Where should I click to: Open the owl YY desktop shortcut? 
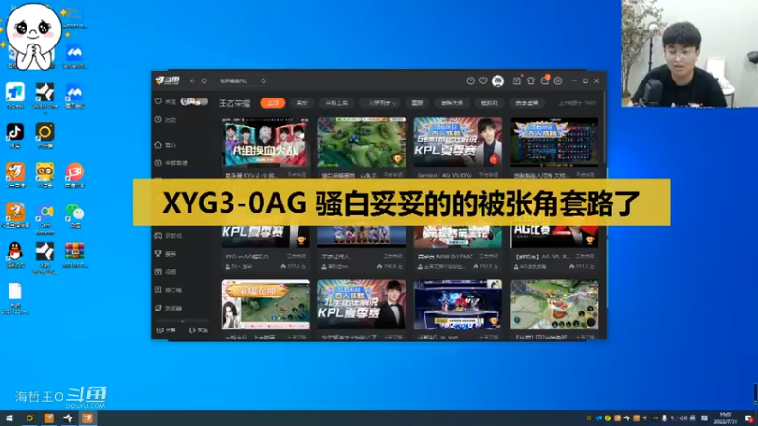[45, 175]
